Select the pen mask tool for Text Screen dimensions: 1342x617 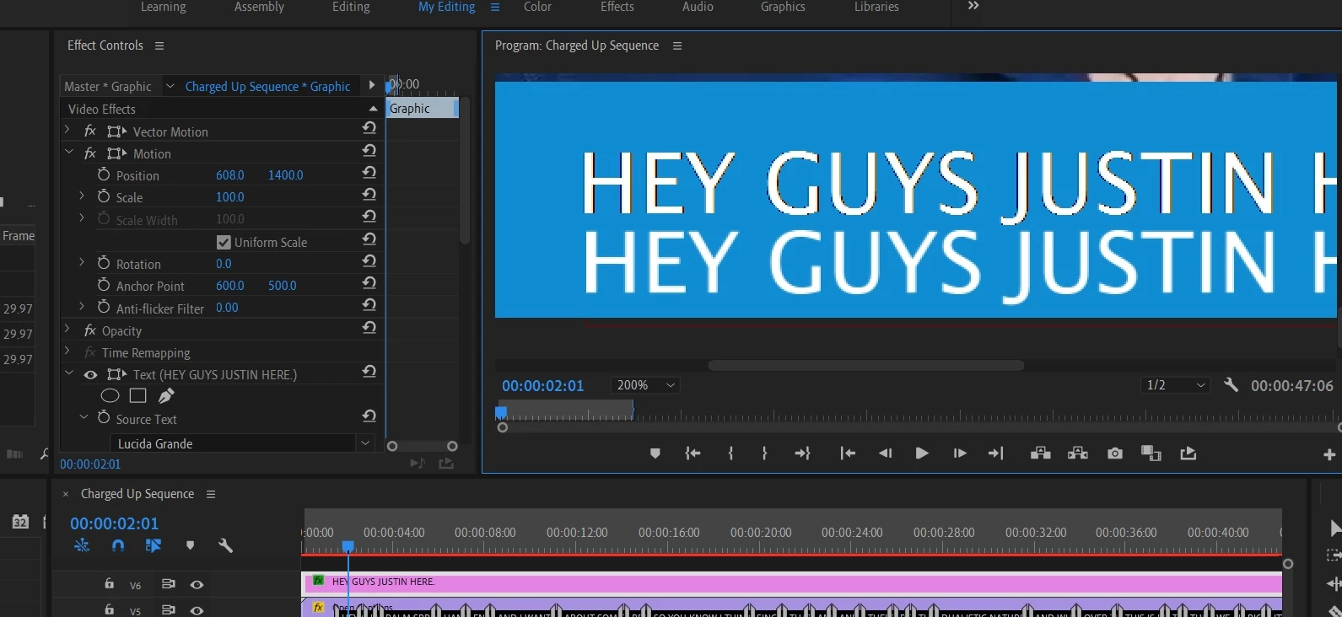(166, 395)
